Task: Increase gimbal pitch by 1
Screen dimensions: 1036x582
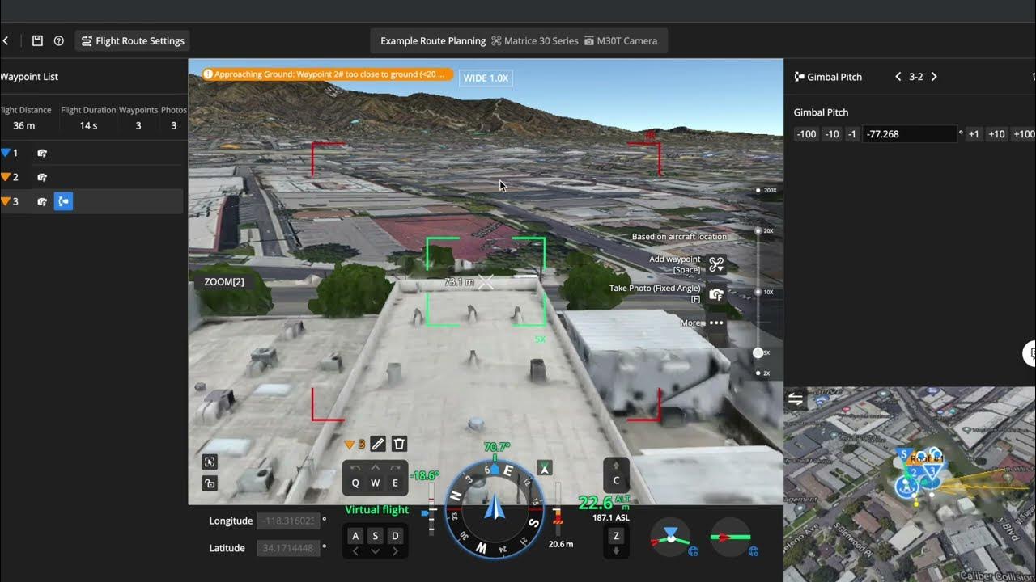Action: pyautogui.click(x=974, y=134)
